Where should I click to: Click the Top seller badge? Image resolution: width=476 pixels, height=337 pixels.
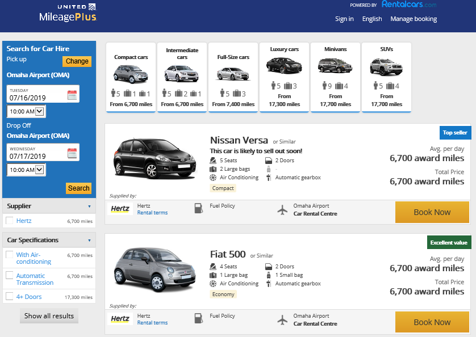455,133
